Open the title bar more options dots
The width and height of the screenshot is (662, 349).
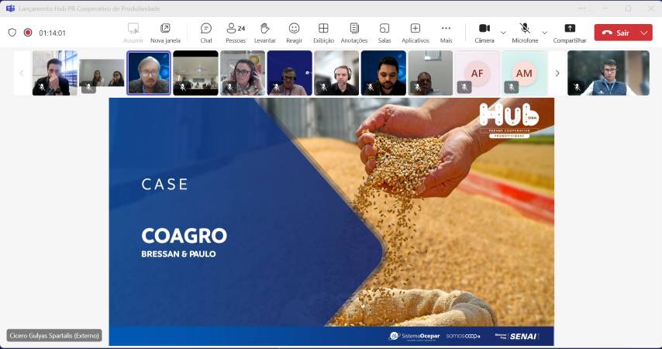click(x=581, y=9)
